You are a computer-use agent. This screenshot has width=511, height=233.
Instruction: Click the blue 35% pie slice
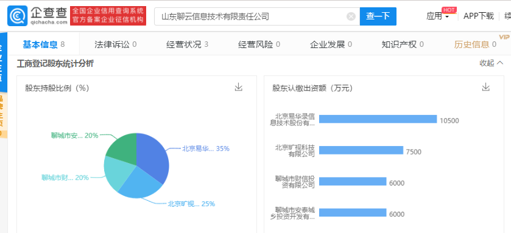(x=152, y=156)
